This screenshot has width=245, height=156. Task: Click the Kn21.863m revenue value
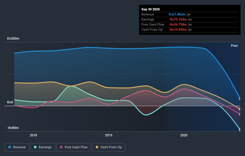tap(177, 14)
